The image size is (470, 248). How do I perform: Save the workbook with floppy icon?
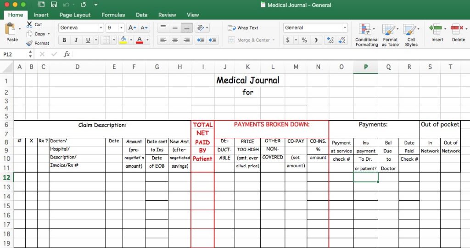(x=54, y=5)
